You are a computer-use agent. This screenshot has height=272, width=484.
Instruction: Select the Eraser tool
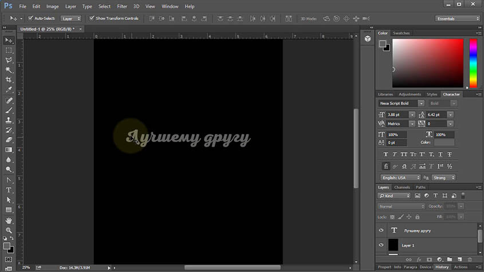[9, 140]
